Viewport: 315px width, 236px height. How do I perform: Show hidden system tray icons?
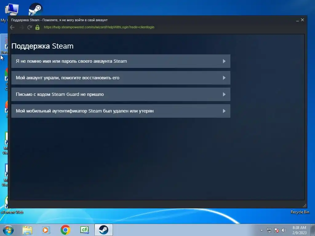pyautogui.click(x=261, y=230)
